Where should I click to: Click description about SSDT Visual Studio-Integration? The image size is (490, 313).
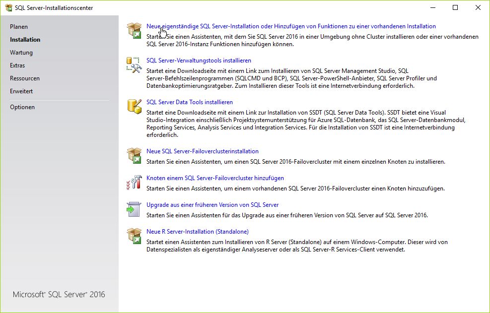306,124
